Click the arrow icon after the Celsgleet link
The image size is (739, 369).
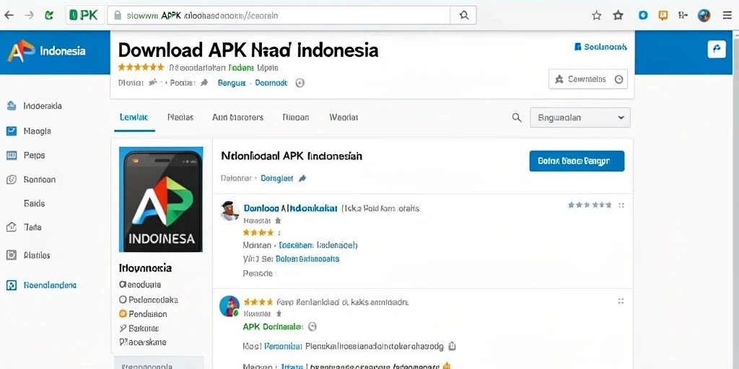click(x=302, y=179)
